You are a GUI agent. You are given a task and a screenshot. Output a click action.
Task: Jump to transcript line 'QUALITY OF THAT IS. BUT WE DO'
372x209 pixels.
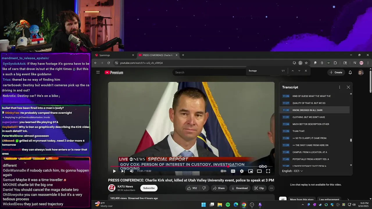[309, 103]
